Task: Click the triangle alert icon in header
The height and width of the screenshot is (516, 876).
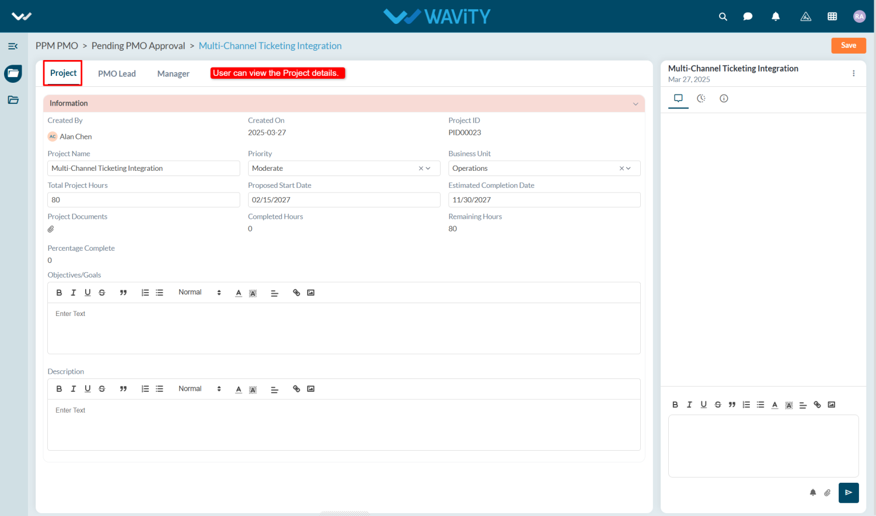Action: pos(805,16)
